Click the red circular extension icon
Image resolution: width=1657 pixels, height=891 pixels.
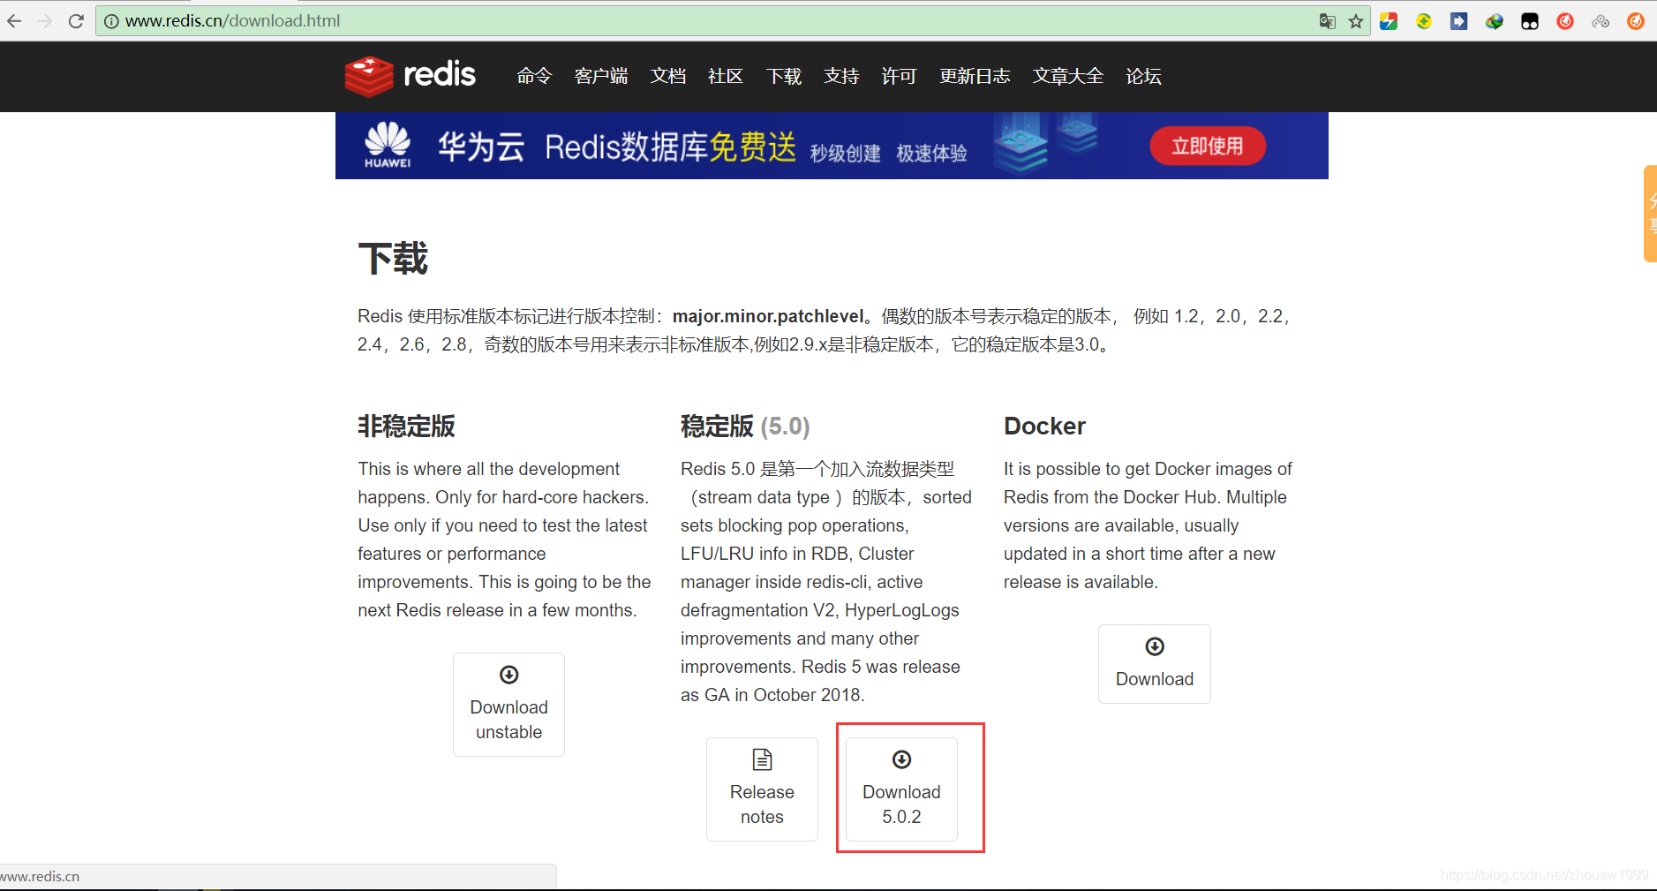(1565, 20)
